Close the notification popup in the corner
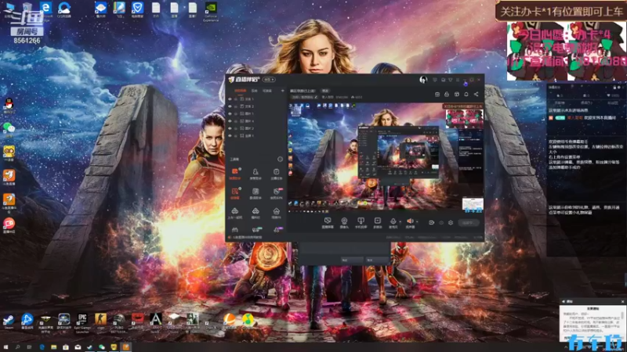Viewport: 627px width, 352px height. (622, 301)
